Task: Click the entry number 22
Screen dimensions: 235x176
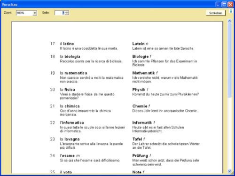Action: (53, 122)
